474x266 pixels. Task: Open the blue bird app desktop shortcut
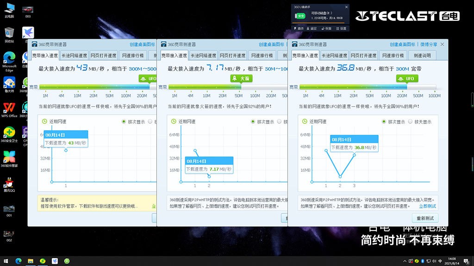click(28, 33)
